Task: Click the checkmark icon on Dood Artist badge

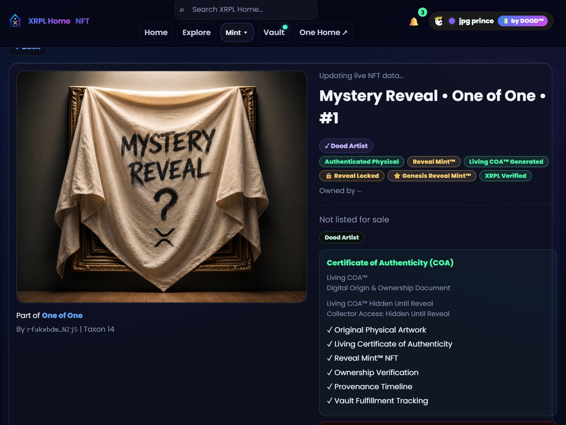Action: pos(327,146)
